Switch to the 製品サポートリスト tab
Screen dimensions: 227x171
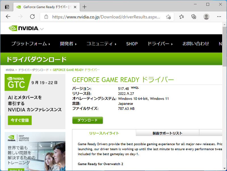tap(167, 132)
